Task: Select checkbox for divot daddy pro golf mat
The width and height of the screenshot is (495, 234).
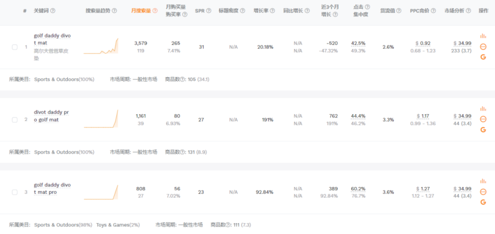Action: (15, 120)
